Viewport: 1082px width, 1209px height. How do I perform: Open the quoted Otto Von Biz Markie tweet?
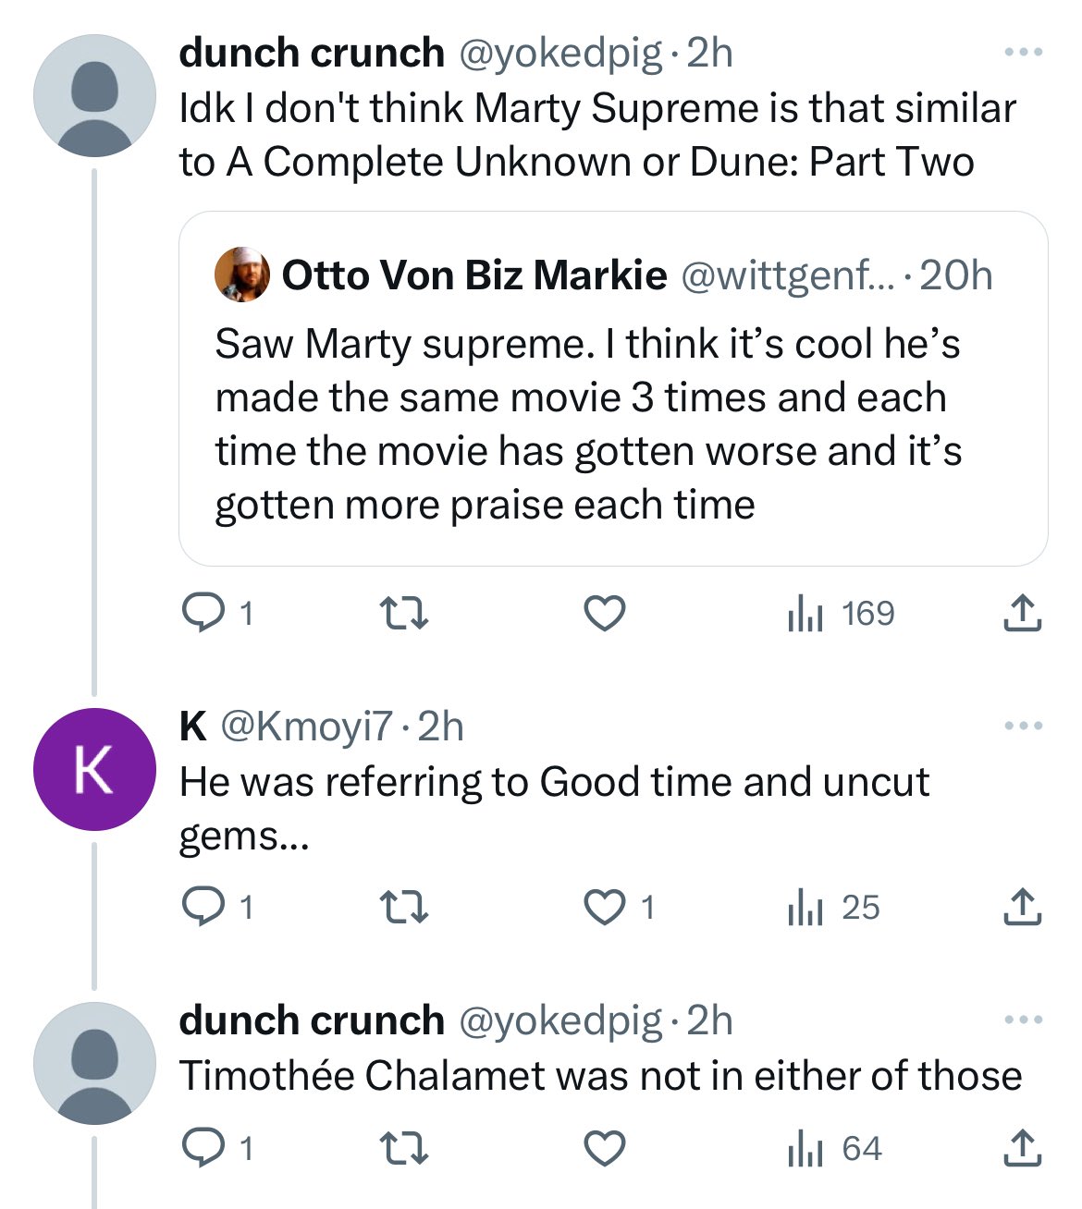[612, 424]
